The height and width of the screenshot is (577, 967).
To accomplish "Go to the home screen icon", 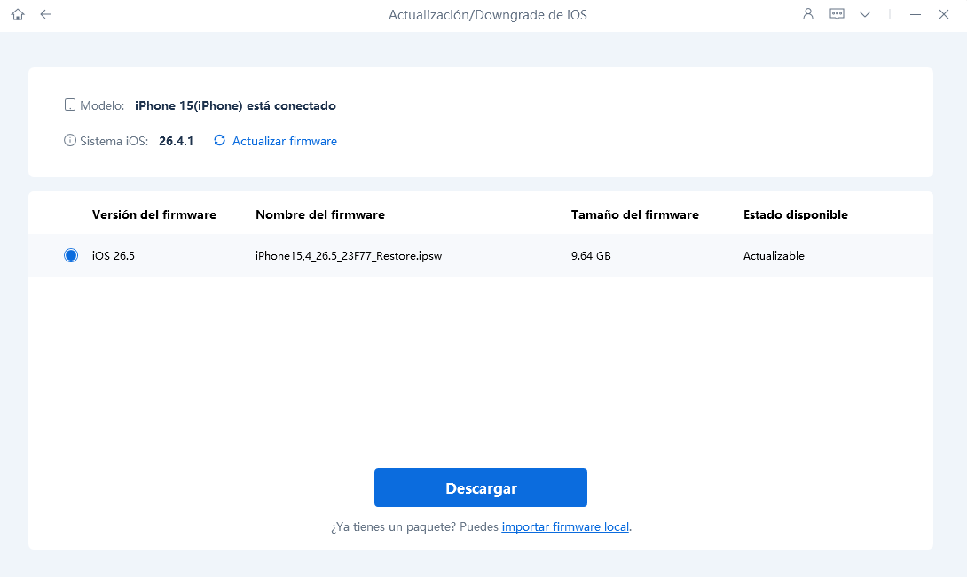I will [x=18, y=14].
